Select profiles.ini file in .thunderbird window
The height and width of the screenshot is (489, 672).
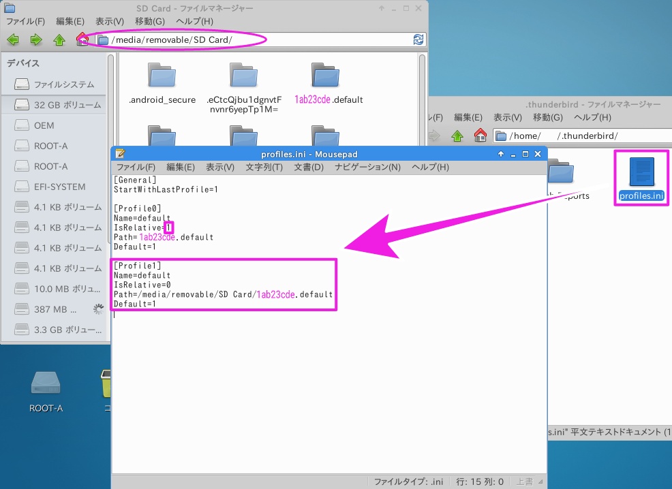pos(641,178)
